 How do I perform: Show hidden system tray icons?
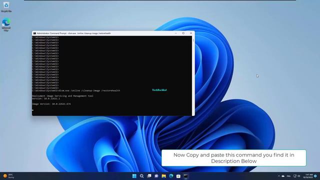(x=279, y=176)
